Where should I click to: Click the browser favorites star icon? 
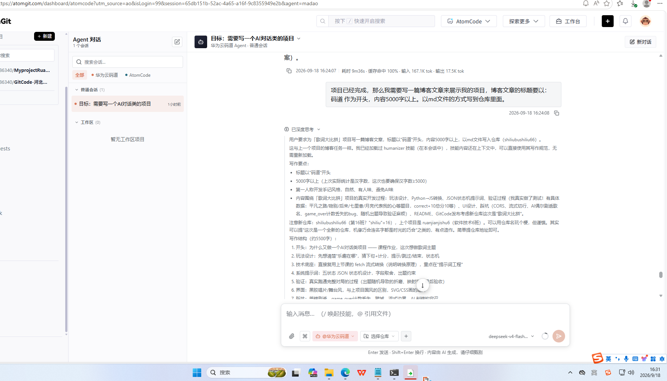click(x=607, y=3)
